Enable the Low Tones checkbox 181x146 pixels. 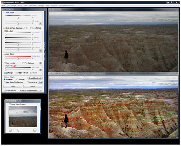point(31,28)
